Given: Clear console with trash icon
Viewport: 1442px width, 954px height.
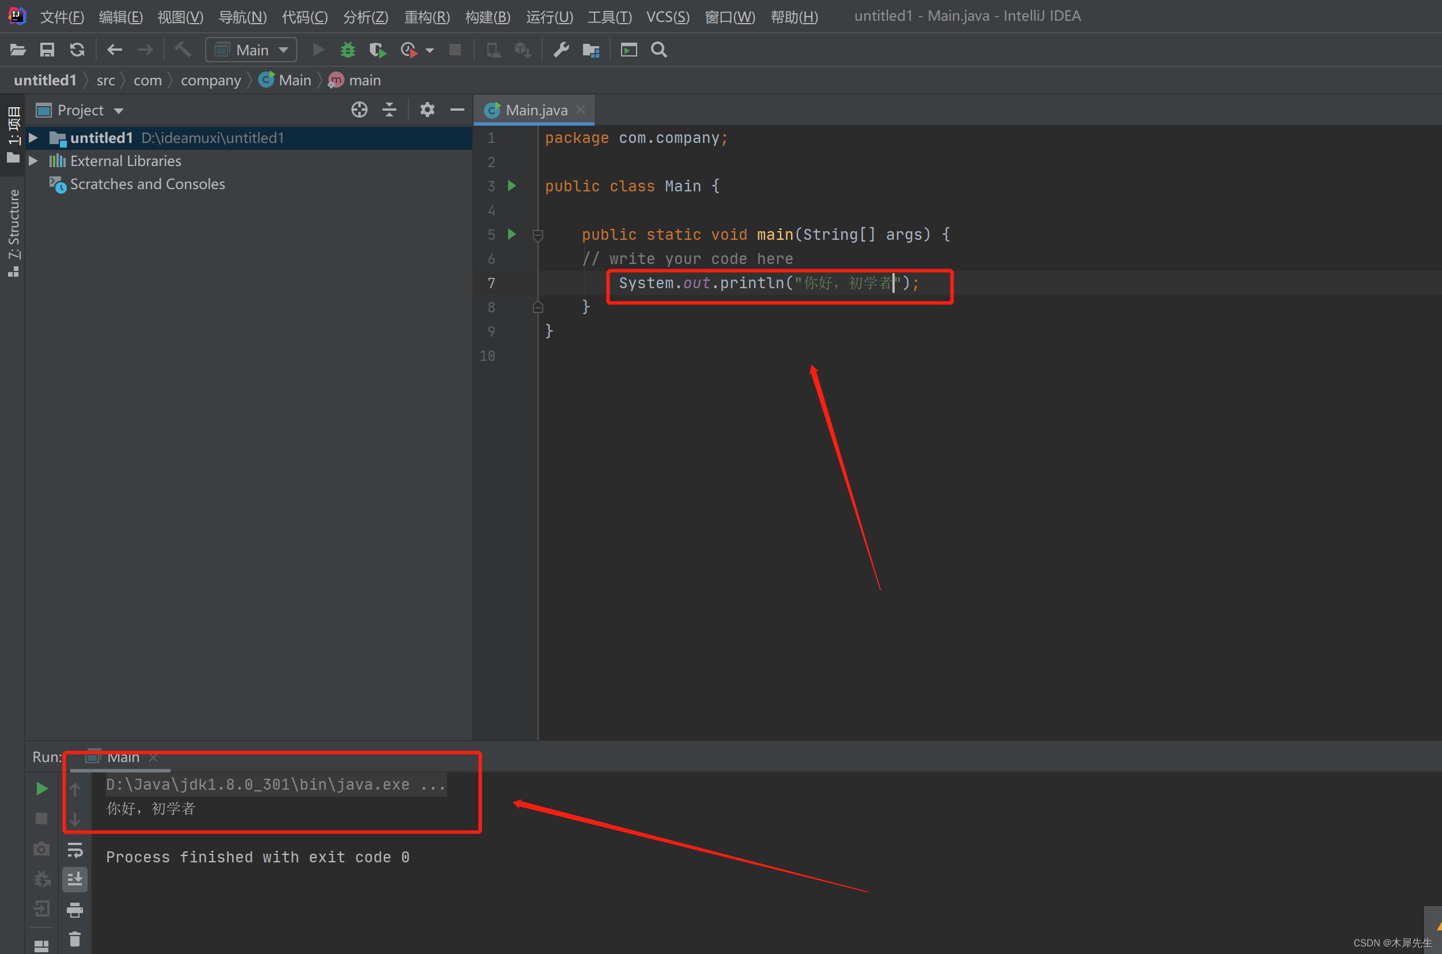Looking at the screenshot, I should click(x=75, y=940).
